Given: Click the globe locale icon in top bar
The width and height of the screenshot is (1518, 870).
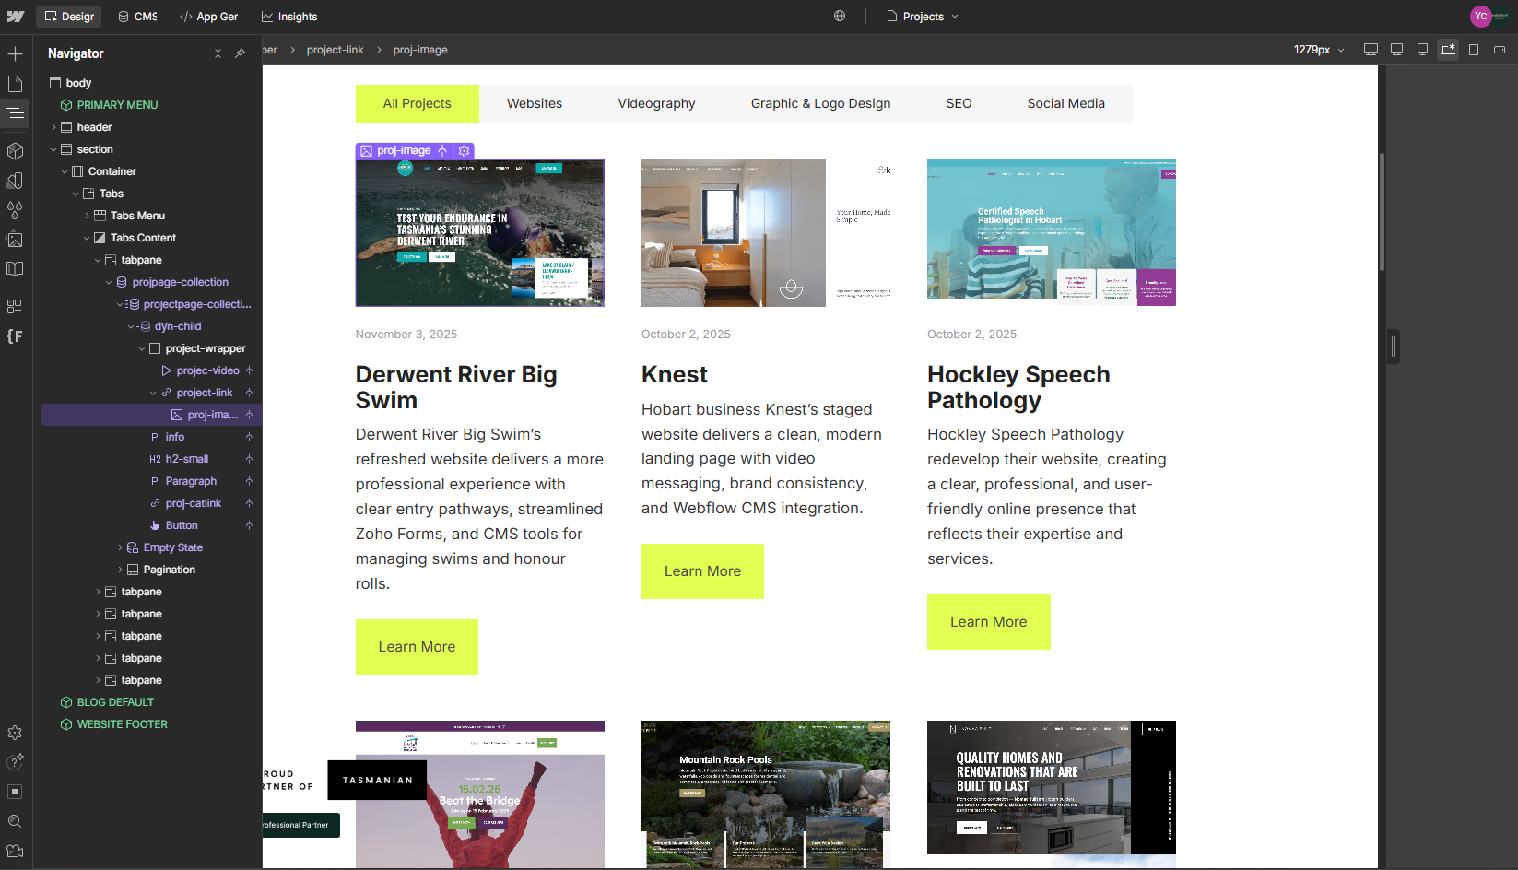Looking at the screenshot, I should [840, 17].
